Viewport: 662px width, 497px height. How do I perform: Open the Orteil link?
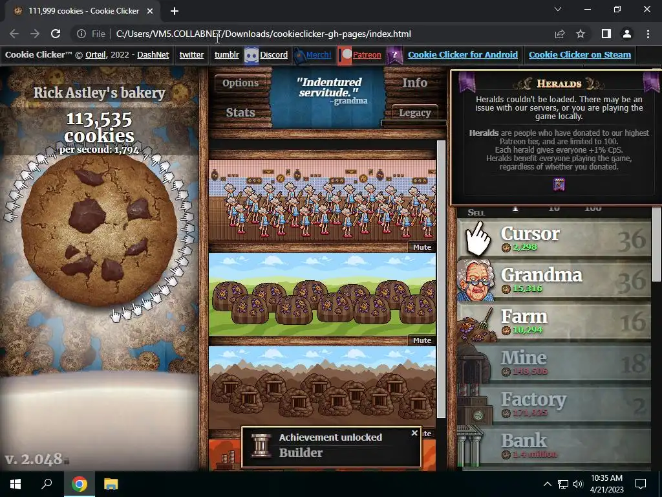coord(96,54)
